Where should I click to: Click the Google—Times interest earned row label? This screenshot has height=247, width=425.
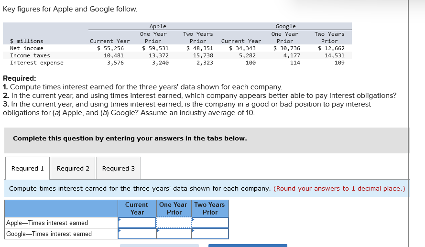click(49, 234)
